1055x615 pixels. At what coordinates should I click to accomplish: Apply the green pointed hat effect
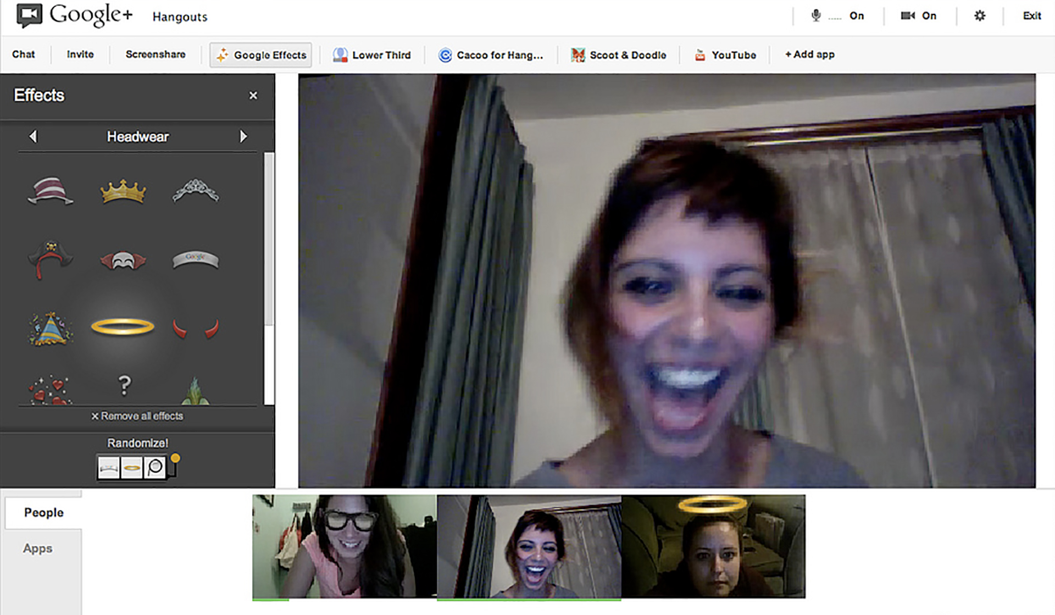[195, 391]
